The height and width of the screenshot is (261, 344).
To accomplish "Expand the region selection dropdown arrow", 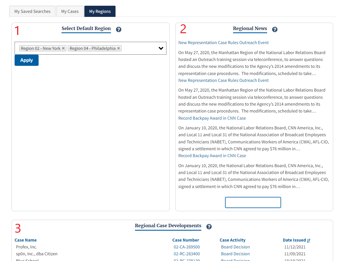I will point(161,48).
